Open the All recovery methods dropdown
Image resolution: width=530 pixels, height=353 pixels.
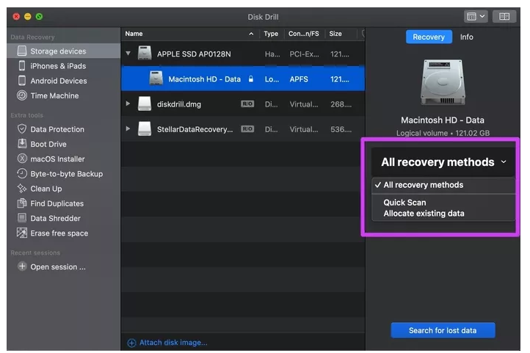pyautogui.click(x=443, y=162)
